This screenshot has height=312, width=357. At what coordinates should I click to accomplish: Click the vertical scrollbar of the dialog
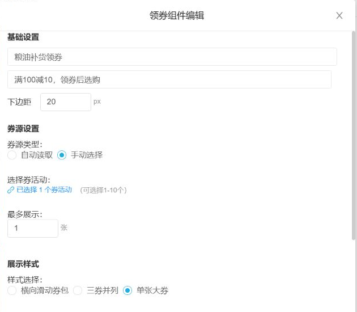[x=354, y=136]
